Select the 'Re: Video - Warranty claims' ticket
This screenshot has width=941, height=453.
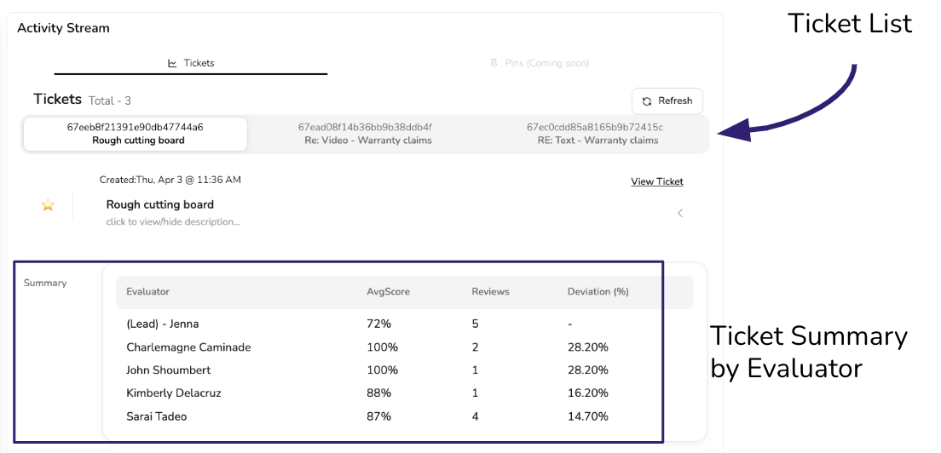pos(367,134)
